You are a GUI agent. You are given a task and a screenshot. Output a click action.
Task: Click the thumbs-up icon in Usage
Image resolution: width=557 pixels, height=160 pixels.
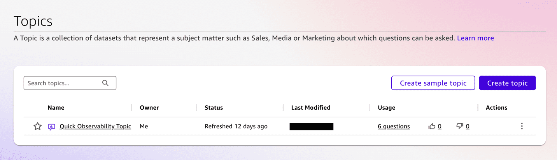432,126
